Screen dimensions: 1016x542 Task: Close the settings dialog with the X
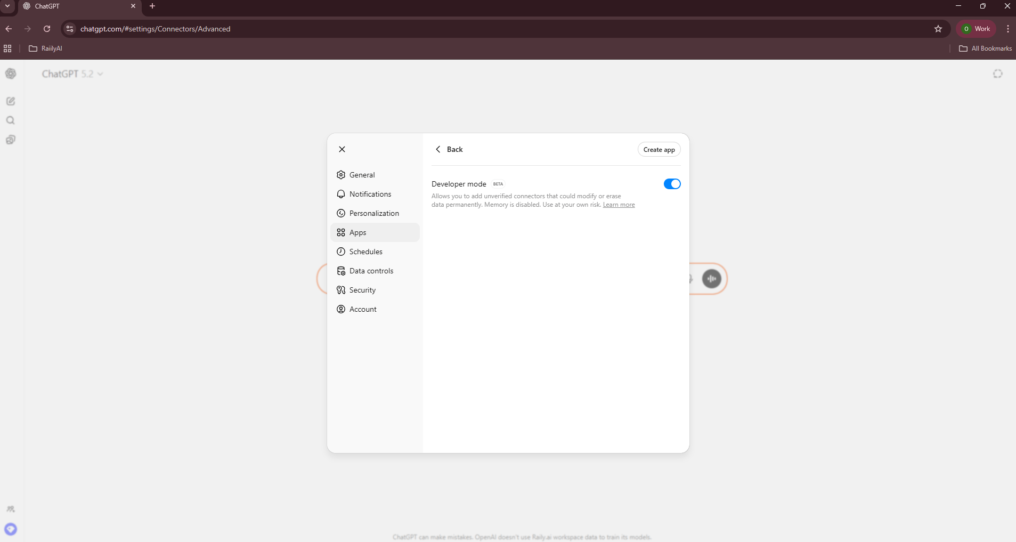tap(342, 149)
